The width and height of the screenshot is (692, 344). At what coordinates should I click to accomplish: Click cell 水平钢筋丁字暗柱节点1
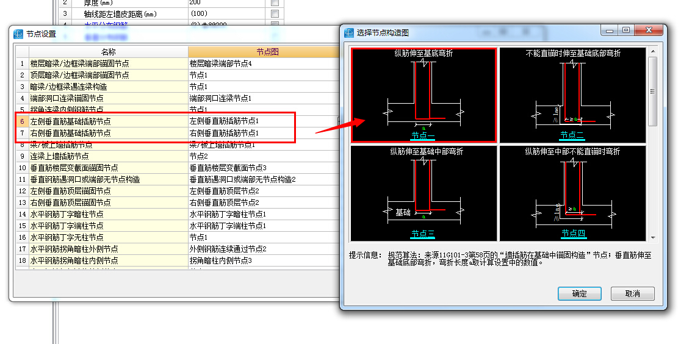[x=264, y=214]
